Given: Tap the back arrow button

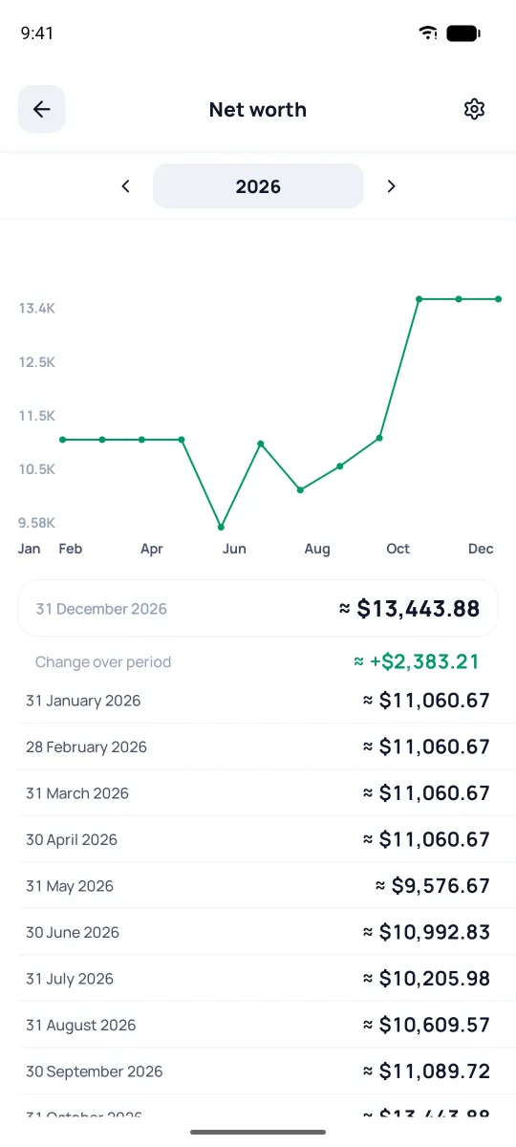Looking at the screenshot, I should tap(42, 109).
